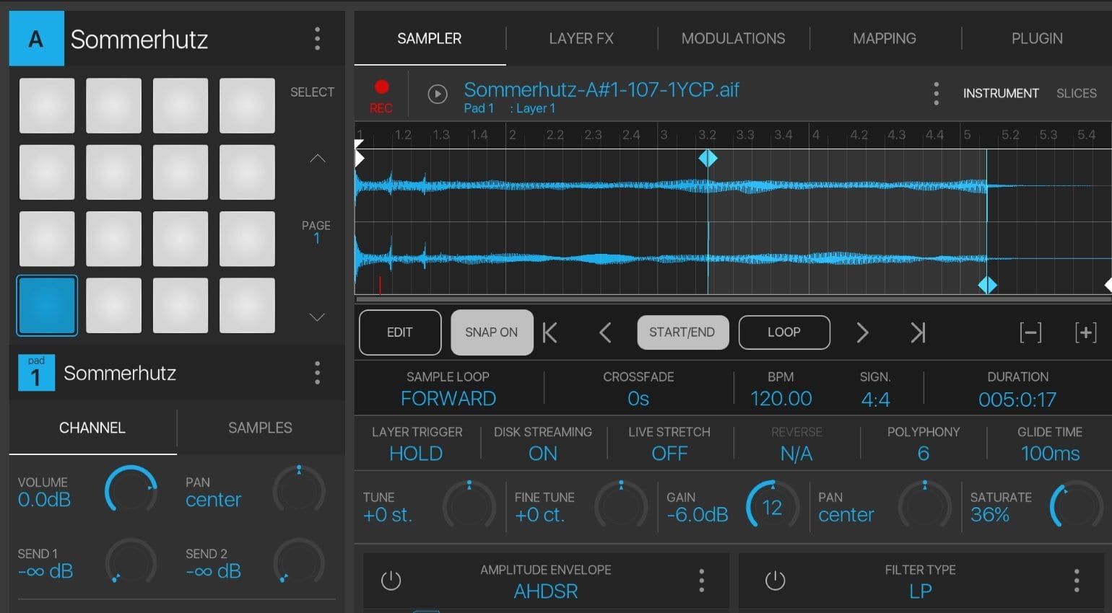Expand to the next pad page with down chevron
The image size is (1112, 613).
(316, 317)
